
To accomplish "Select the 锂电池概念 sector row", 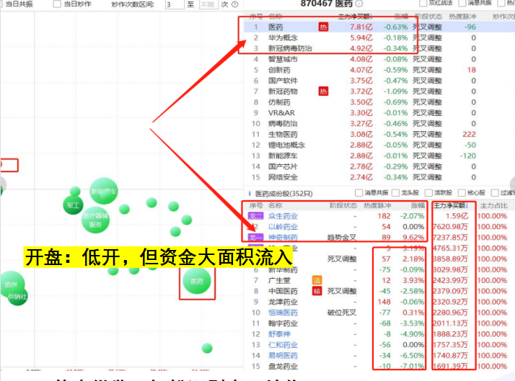I will pyautogui.click(x=379, y=145).
